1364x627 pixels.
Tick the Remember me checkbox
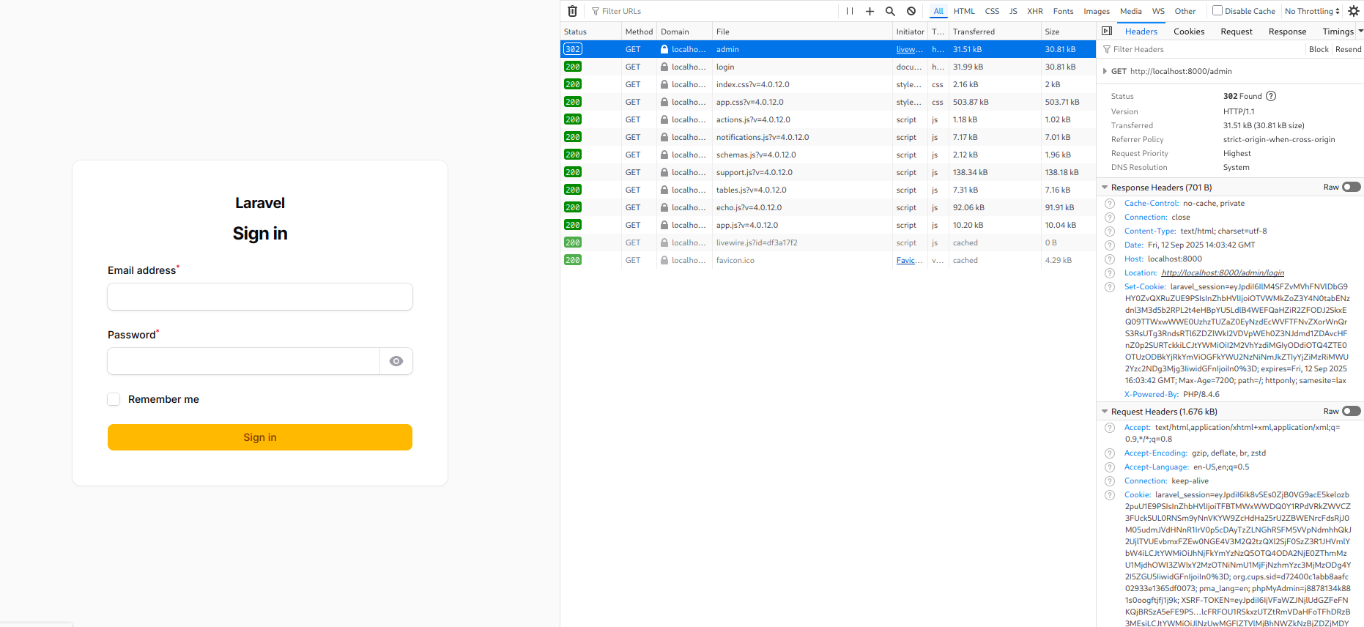tap(114, 399)
